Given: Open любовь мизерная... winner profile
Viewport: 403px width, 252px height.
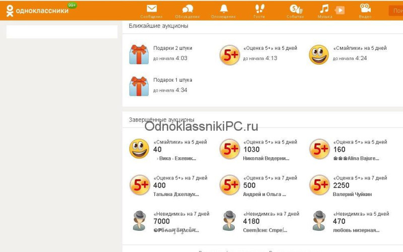Looking at the screenshot, I should coord(356,230).
